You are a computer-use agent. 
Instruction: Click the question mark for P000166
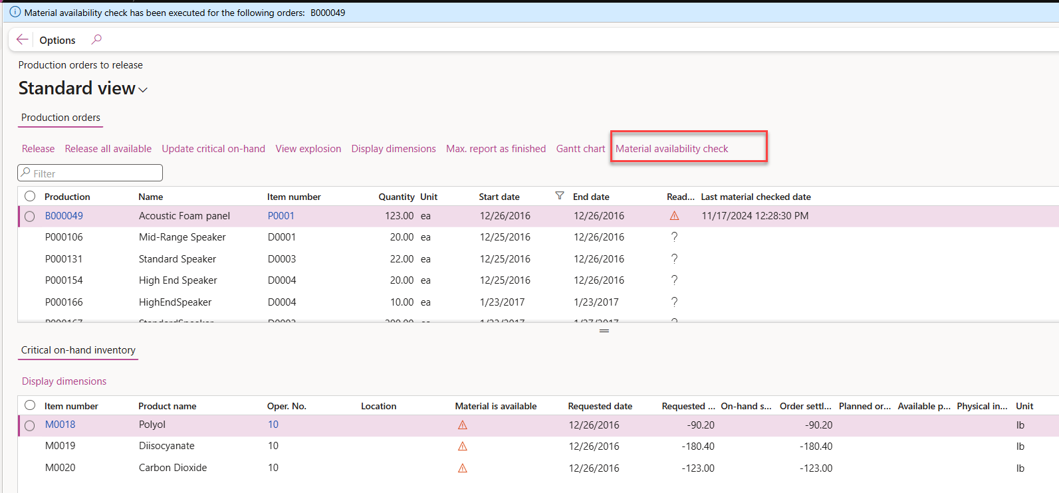pos(674,302)
